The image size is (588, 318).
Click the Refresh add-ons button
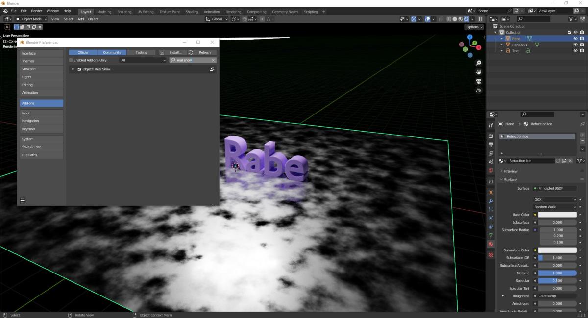pos(201,52)
